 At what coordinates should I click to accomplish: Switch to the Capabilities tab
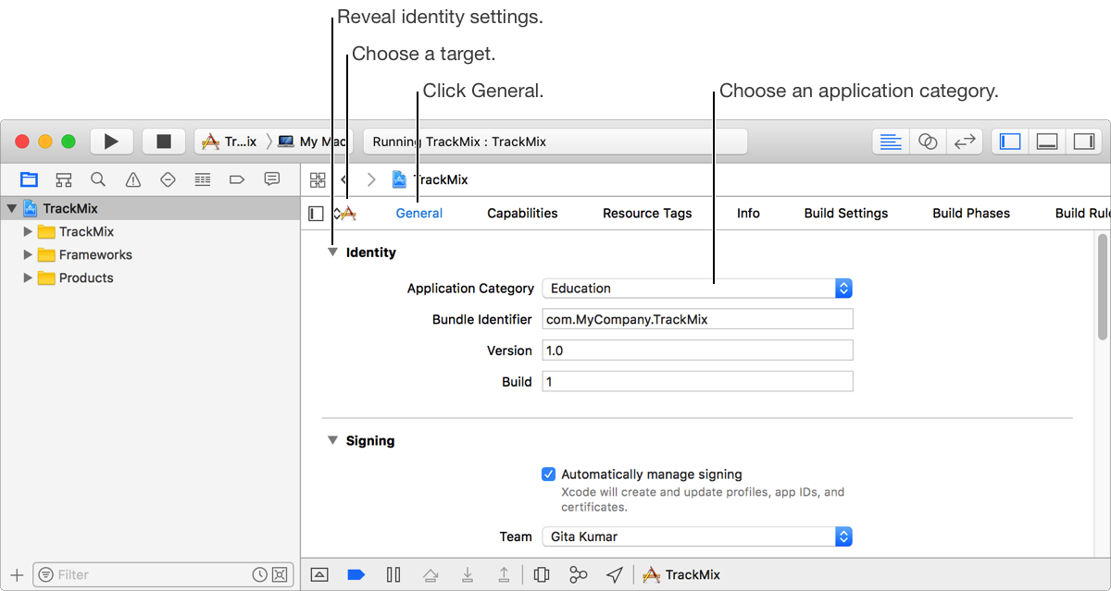point(522,214)
